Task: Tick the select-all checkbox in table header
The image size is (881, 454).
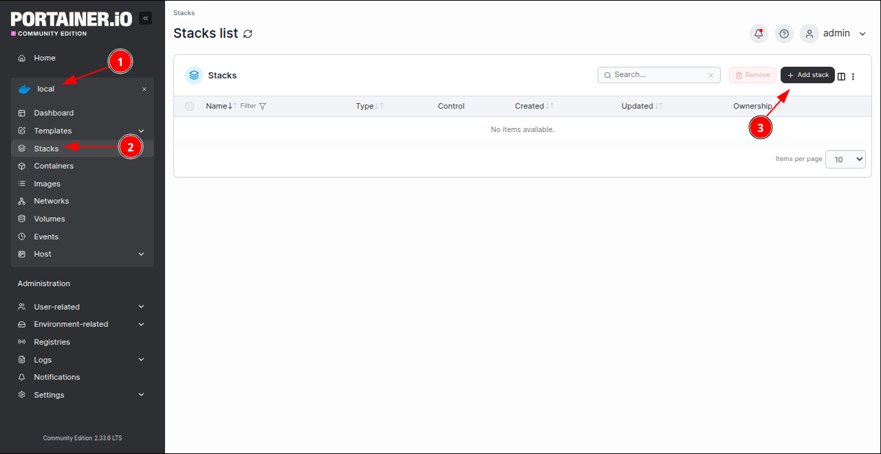Action: tap(190, 106)
